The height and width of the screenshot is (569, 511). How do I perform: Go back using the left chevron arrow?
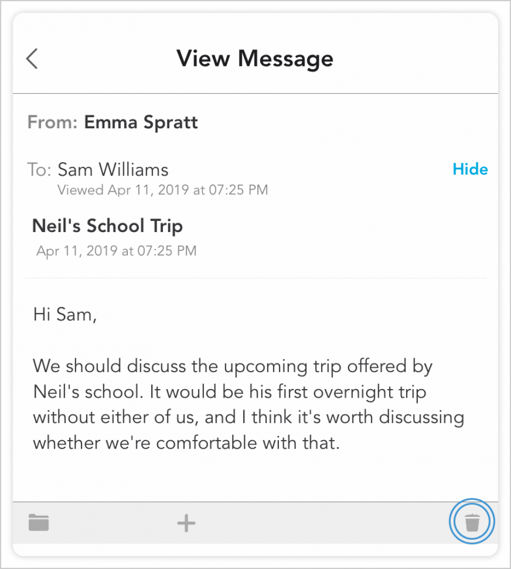click(x=32, y=59)
